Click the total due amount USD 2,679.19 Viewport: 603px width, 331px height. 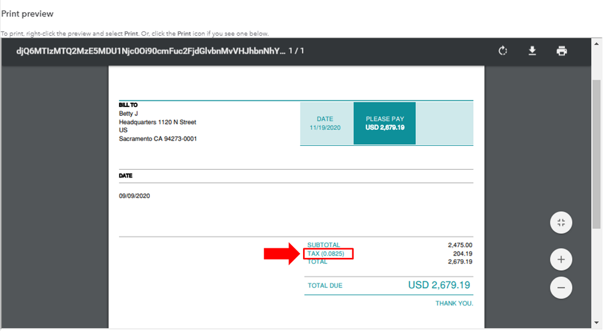(439, 285)
